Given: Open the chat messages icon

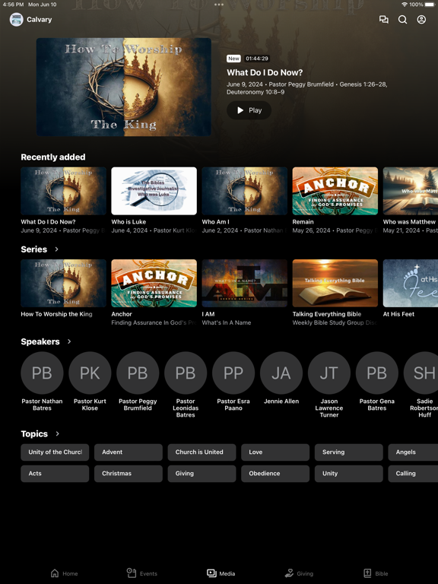Looking at the screenshot, I should pos(383,19).
